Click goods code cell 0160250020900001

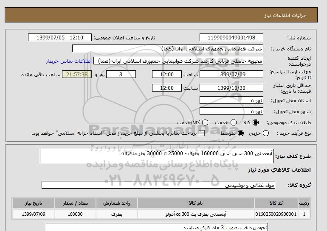click(x=276, y=214)
